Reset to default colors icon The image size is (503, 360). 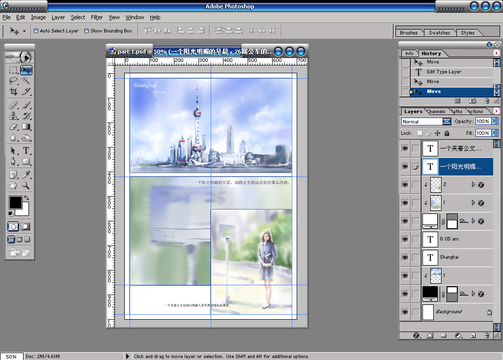pyautogui.click(x=11, y=213)
